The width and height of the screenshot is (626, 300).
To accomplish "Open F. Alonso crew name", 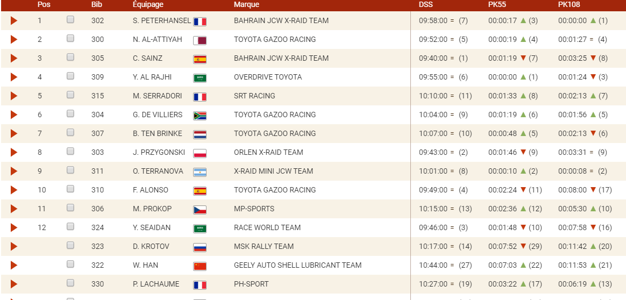I will coord(151,190).
